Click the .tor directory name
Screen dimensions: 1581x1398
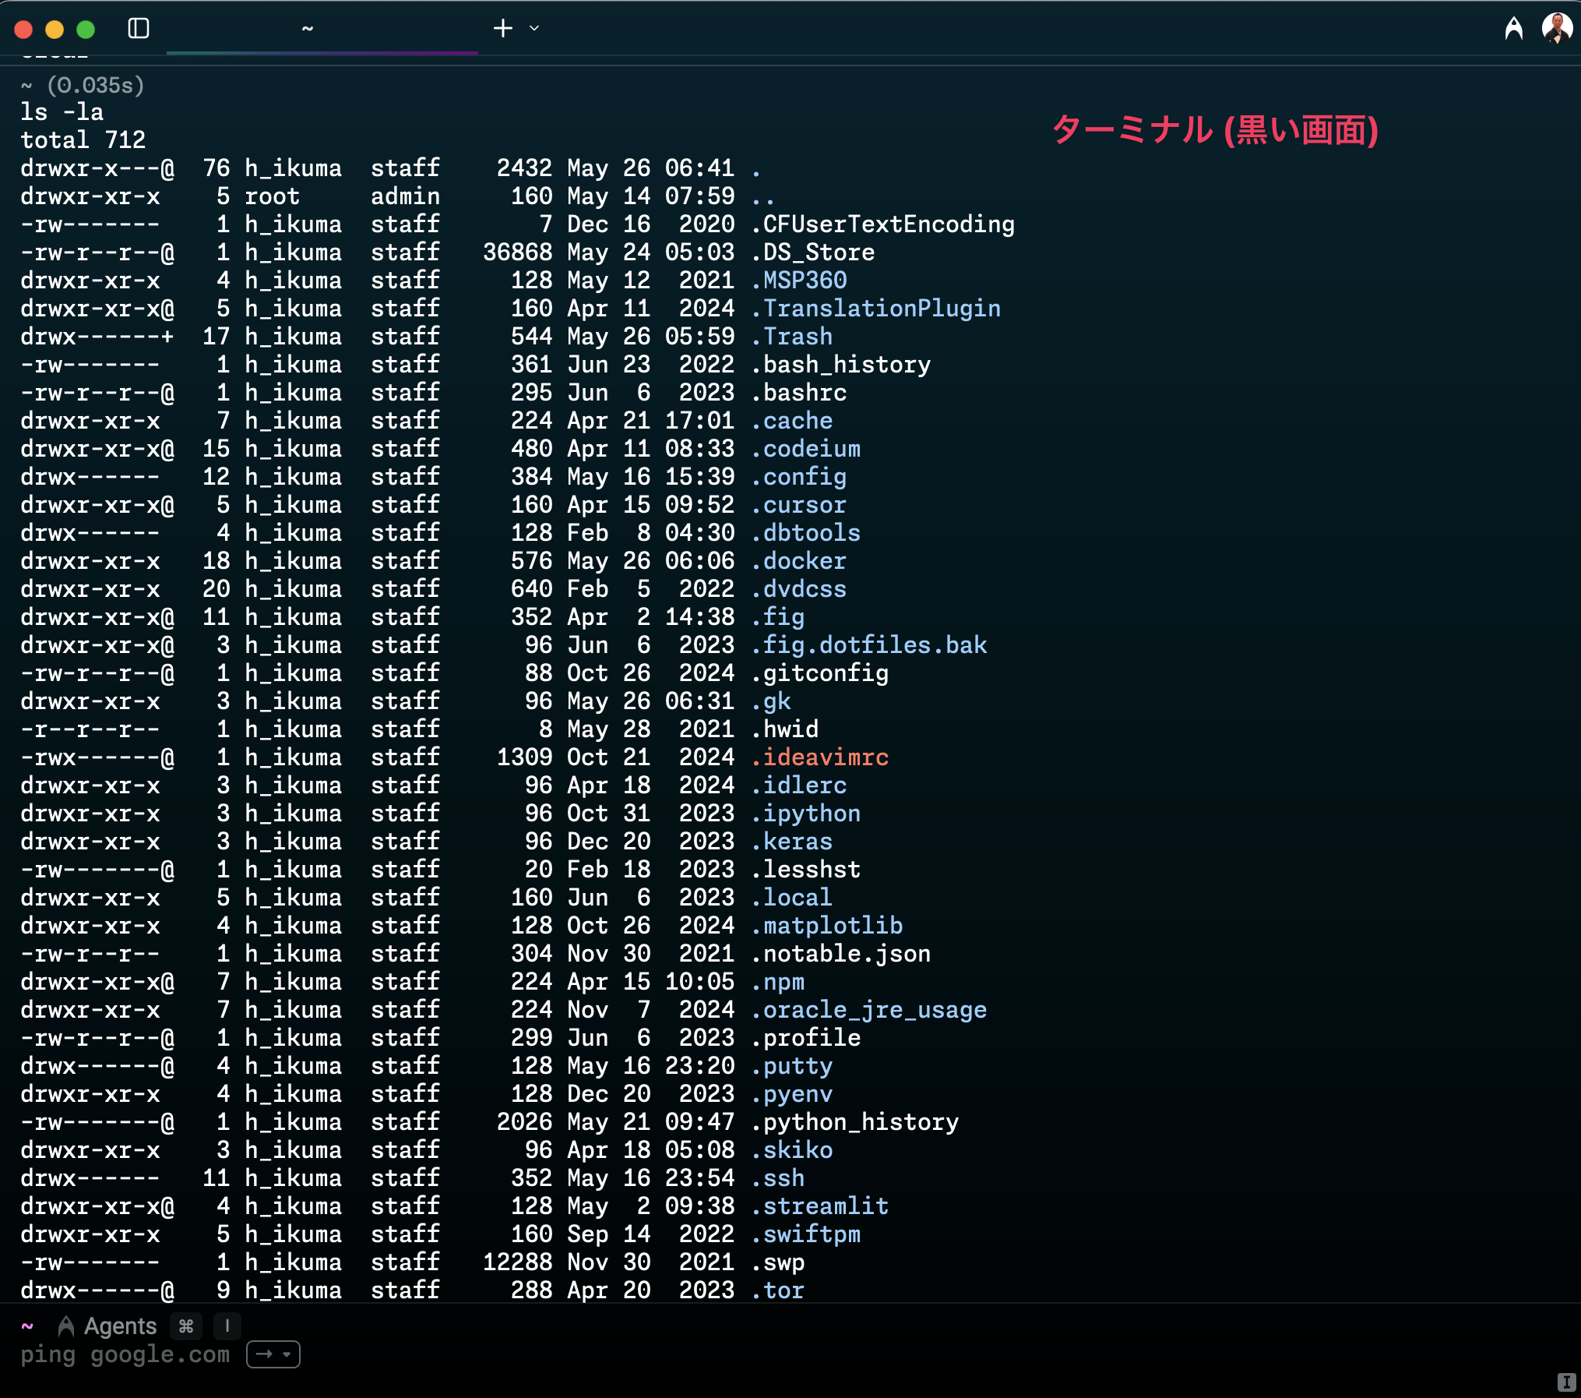(777, 1290)
